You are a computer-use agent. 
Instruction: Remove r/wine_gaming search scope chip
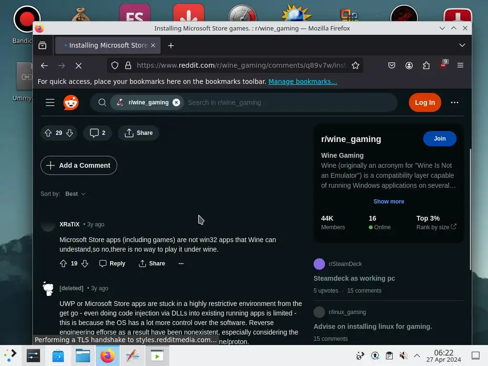[x=176, y=102]
